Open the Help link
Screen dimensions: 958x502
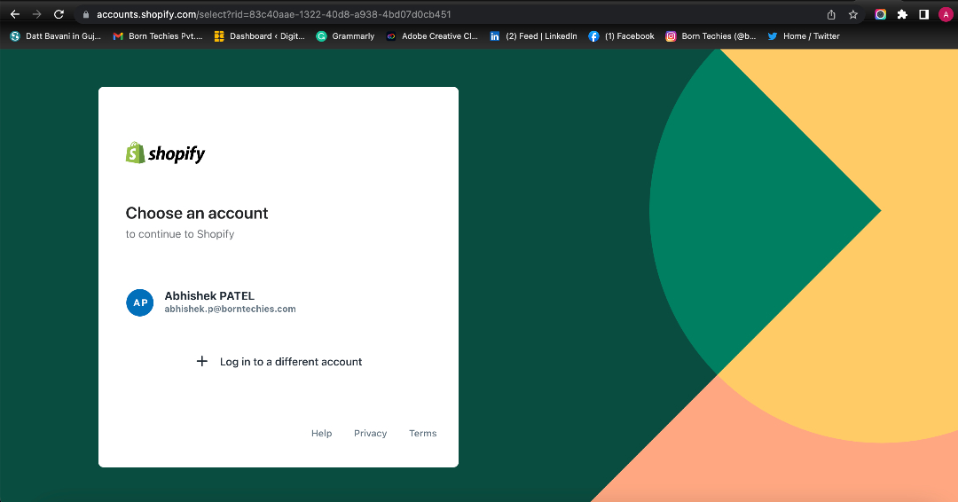click(x=321, y=433)
